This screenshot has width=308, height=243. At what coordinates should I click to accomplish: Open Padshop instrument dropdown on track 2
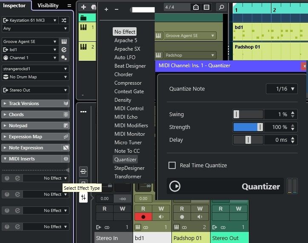click(190, 55)
